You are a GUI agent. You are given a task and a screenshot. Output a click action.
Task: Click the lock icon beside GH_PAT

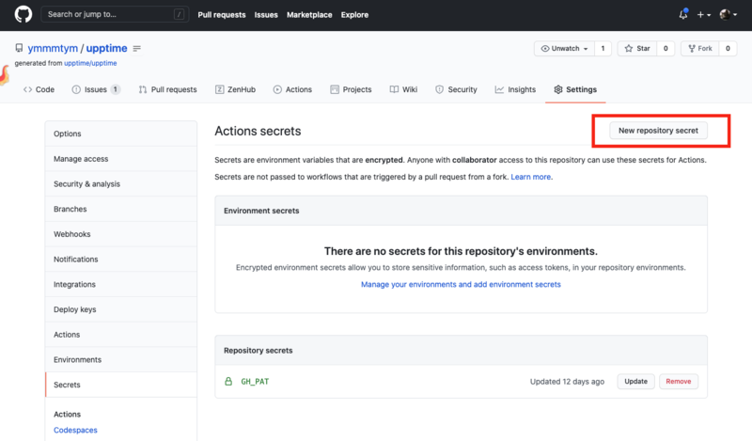228,381
